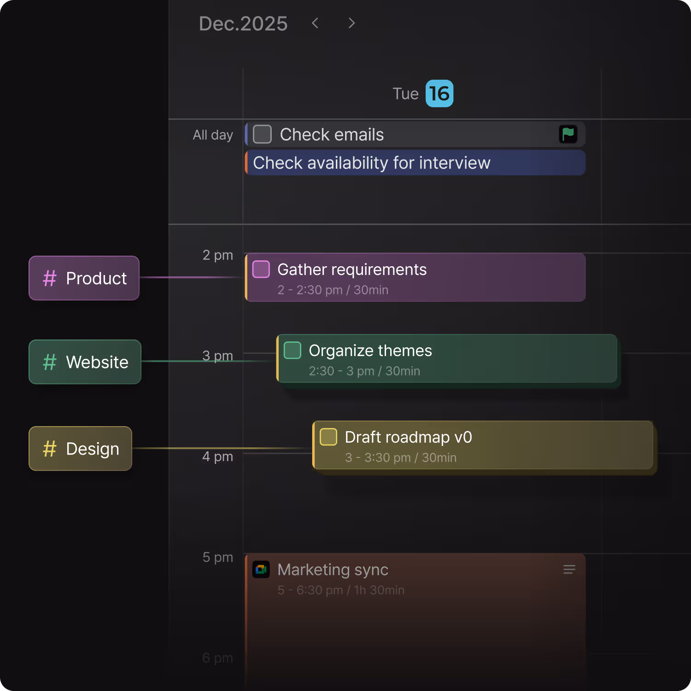Click the Dec.2025 month title
691x691 pixels.
pyautogui.click(x=243, y=23)
